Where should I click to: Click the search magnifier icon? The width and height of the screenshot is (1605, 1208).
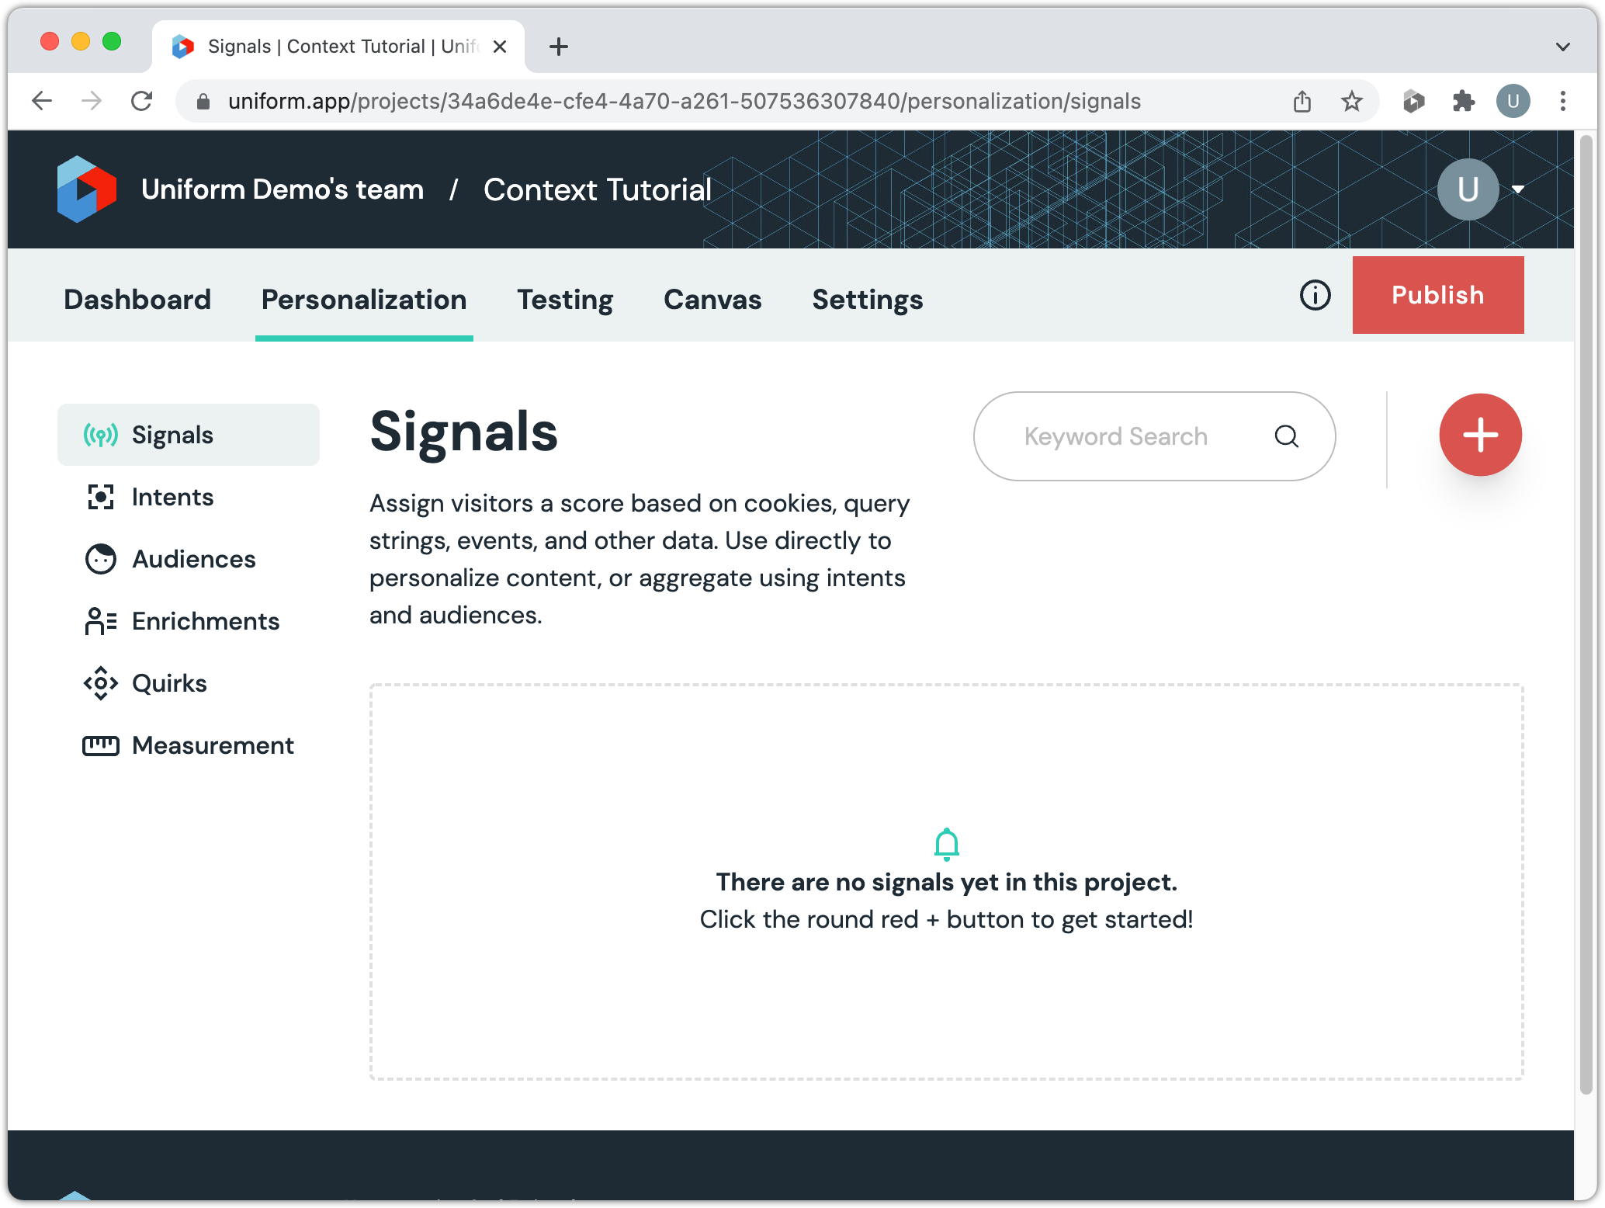click(x=1286, y=436)
